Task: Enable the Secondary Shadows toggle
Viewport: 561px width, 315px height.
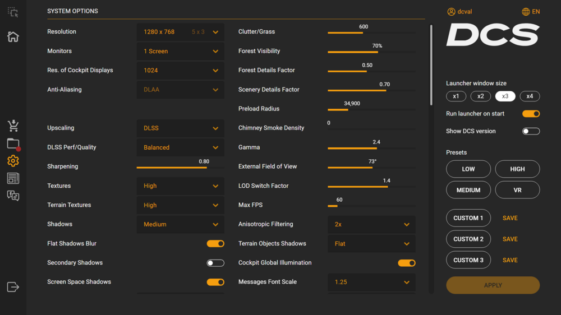Action: pos(215,263)
